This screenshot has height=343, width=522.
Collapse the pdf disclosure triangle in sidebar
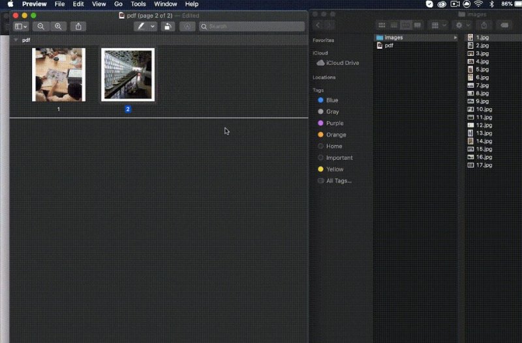pyautogui.click(x=16, y=40)
